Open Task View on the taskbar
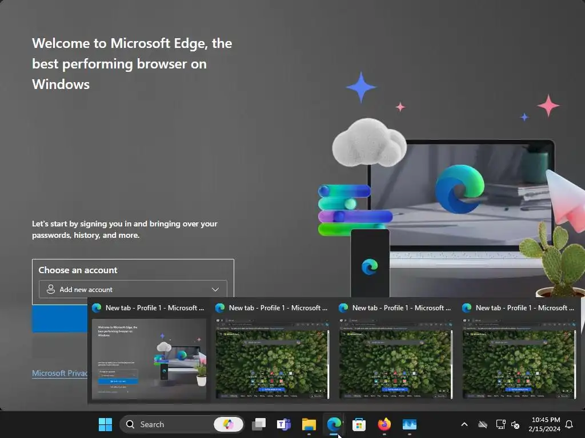The height and width of the screenshot is (438, 585). (x=259, y=424)
